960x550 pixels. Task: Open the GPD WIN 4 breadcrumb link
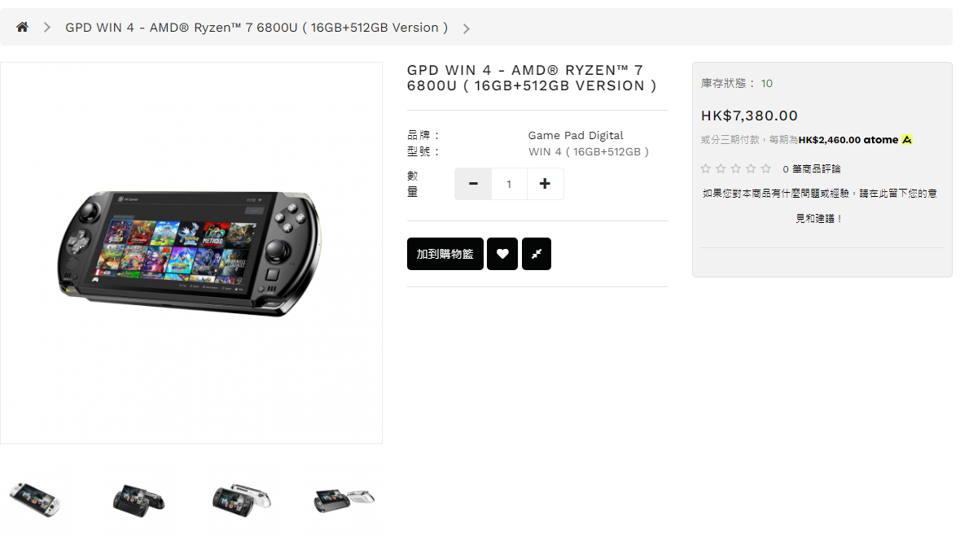(x=256, y=28)
